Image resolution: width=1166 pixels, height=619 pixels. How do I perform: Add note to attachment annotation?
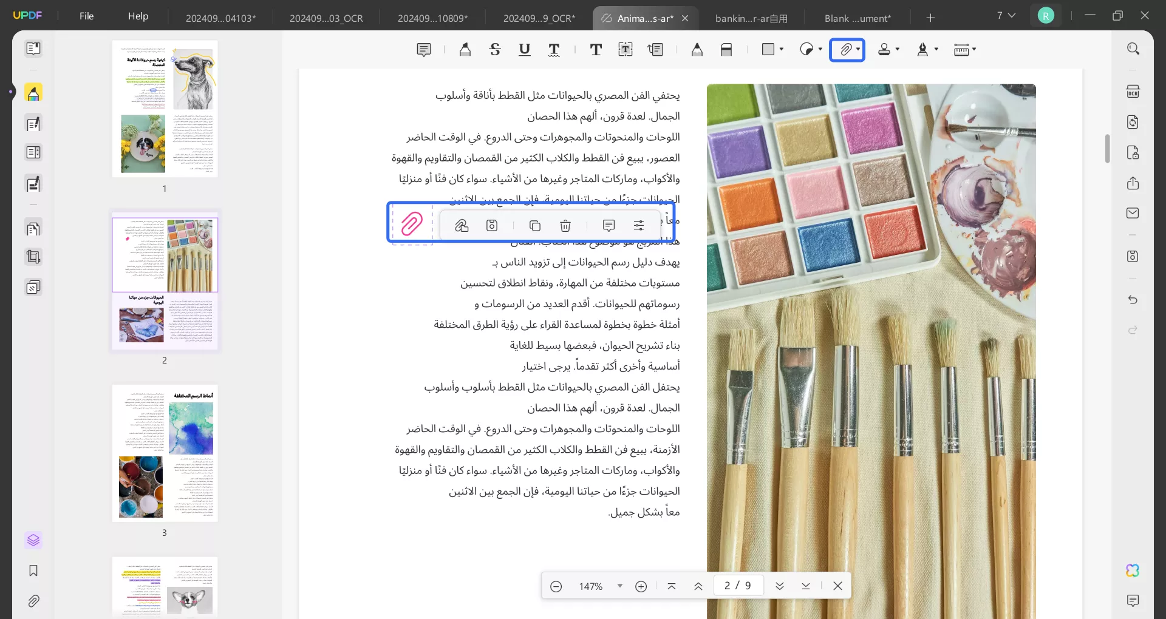click(x=609, y=226)
